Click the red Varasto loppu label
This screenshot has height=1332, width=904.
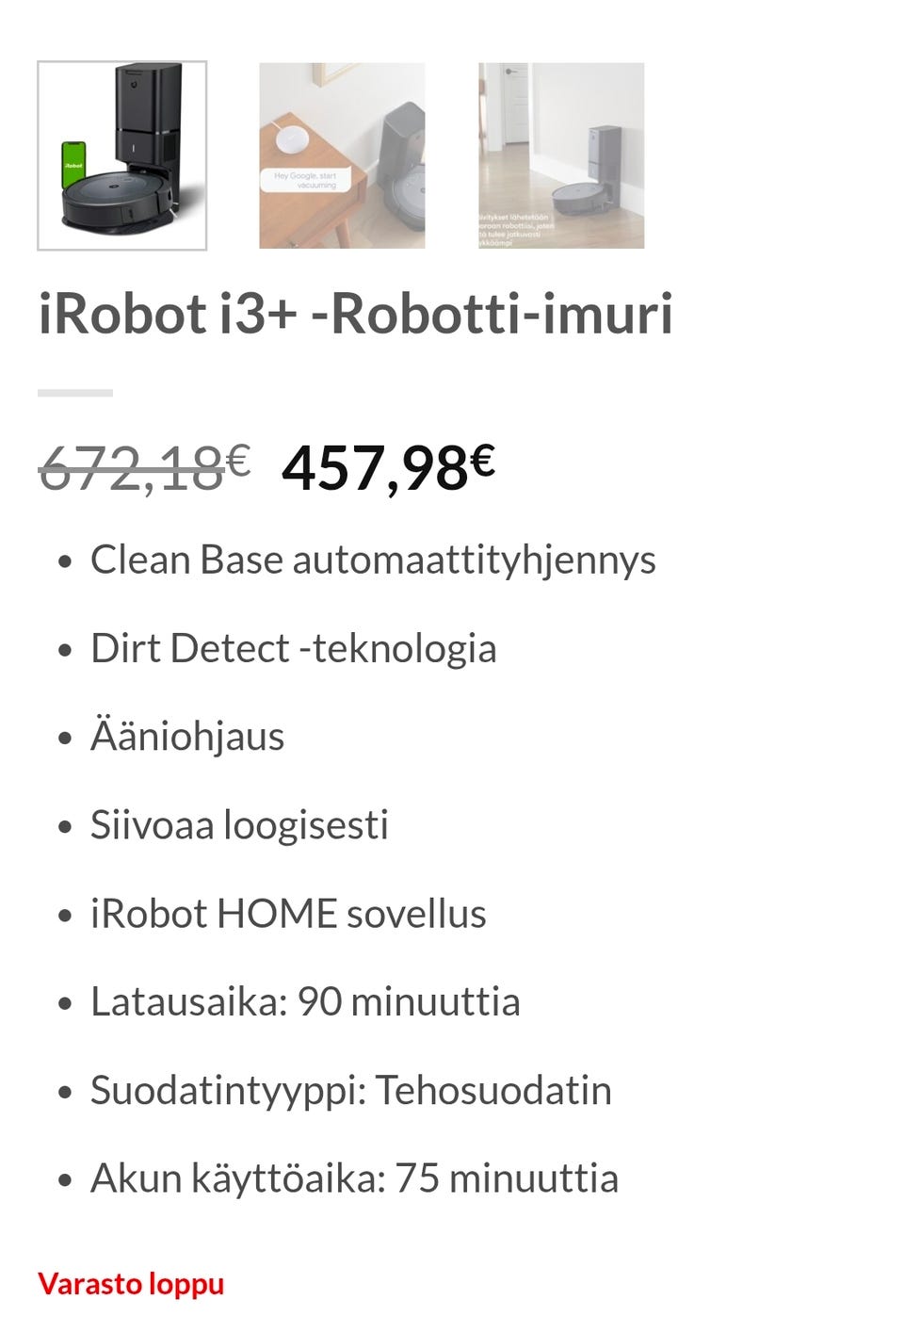coord(131,1283)
